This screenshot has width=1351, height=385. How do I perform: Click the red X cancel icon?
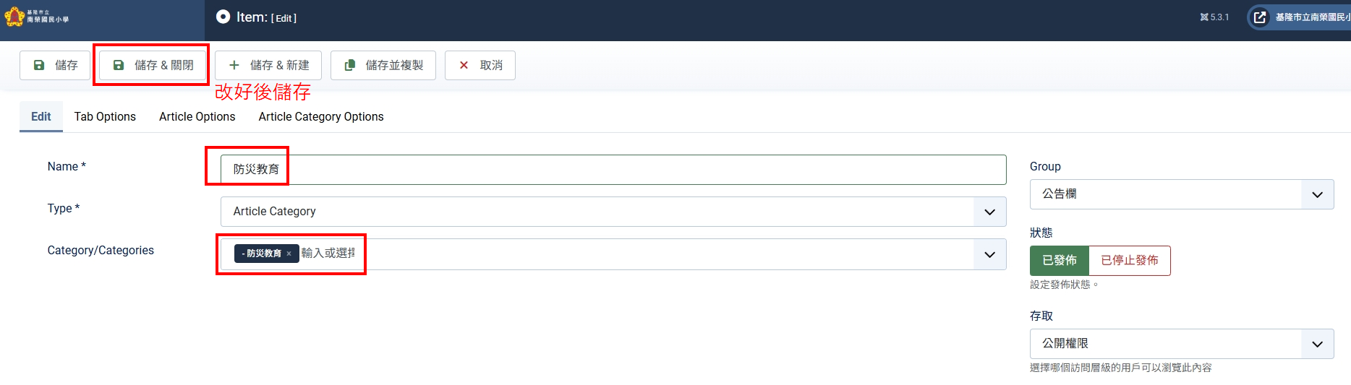pyautogui.click(x=464, y=65)
